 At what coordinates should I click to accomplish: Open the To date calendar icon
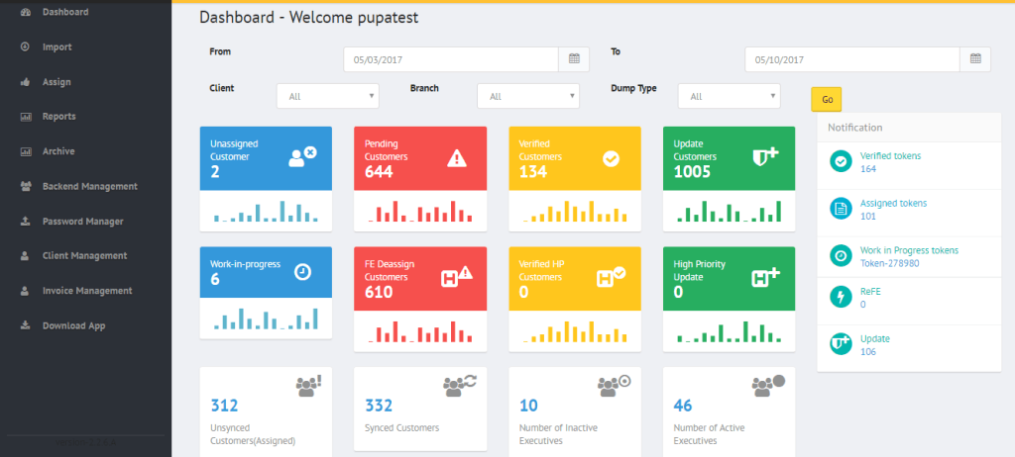[x=975, y=58]
